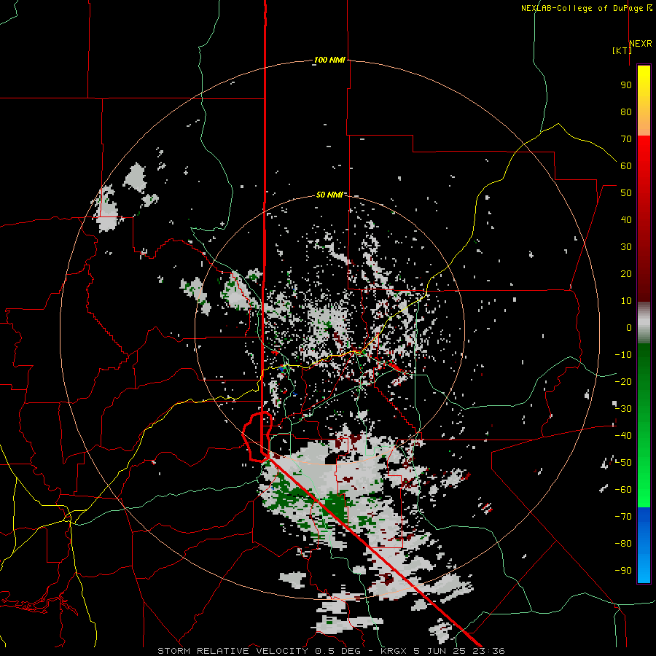
Task: Click the -90 value on the velocity scale
Action: pos(623,571)
